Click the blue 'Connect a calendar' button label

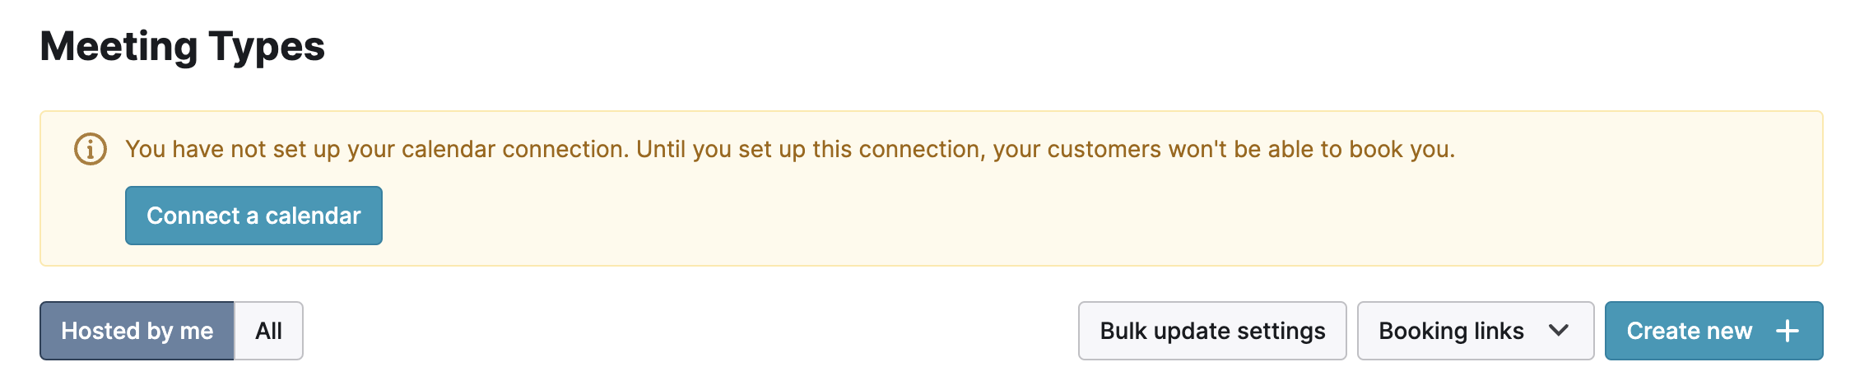[x=253, y=216]
